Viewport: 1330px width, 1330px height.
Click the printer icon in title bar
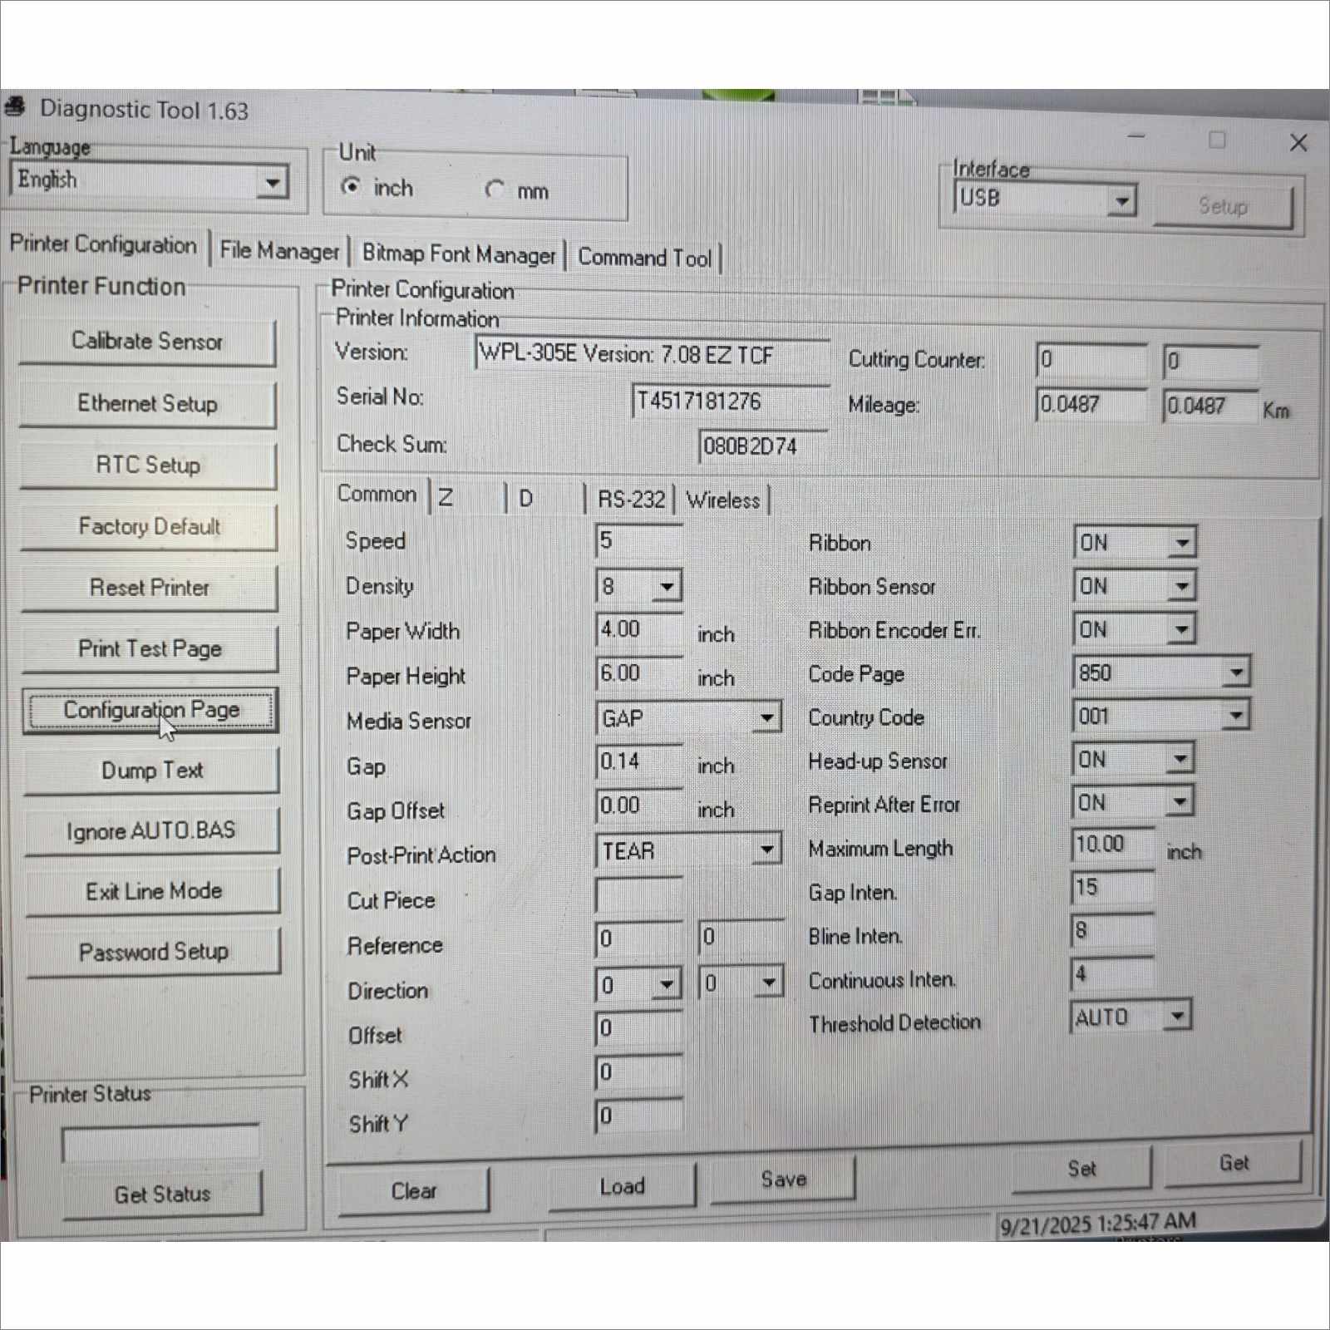click(x=15, y=107)
